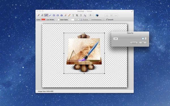Viewport: 170px width, 106px height.
Task: Click the bottom-center selection handle
Action: pos(84,73)
